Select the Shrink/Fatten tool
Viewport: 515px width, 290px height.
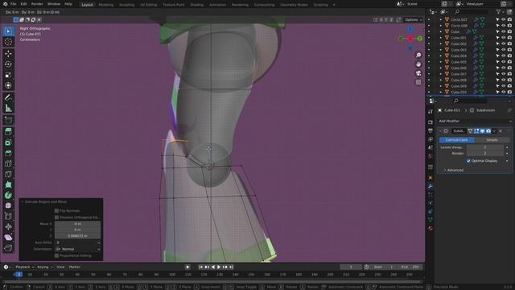click(x=8, y=226)
